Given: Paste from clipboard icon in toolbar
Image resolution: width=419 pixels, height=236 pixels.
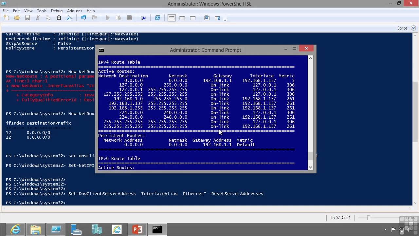Looking at the screenshot, I should click(59, 18).
